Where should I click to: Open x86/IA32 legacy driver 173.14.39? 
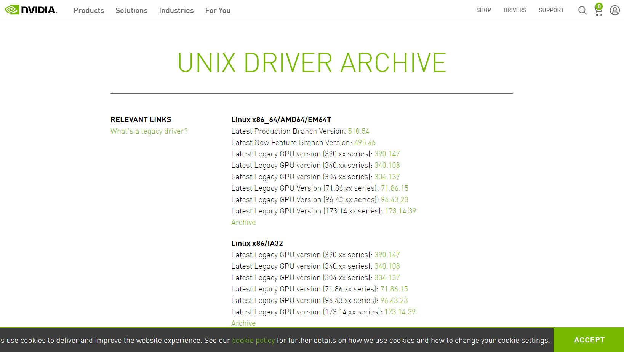point(400,312)
